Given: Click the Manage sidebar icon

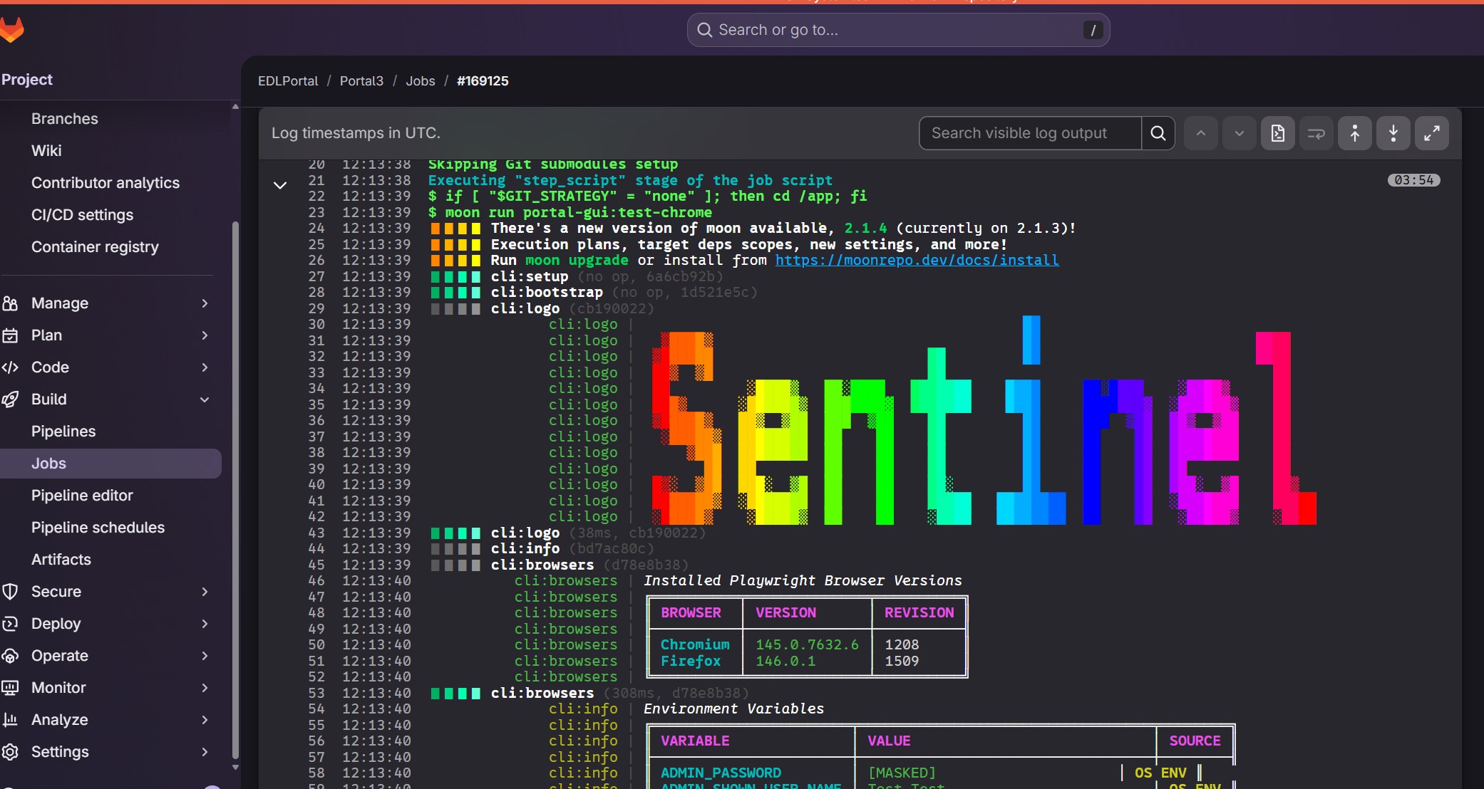Looking at the screenshot, I should [x=10, y=303].
